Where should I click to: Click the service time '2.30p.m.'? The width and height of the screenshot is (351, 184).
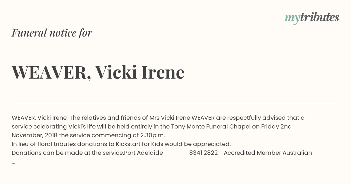click(x=153, y=135)
